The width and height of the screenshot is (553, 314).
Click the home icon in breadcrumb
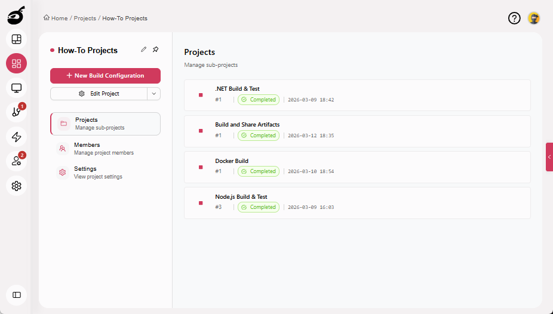coord(47,18)
